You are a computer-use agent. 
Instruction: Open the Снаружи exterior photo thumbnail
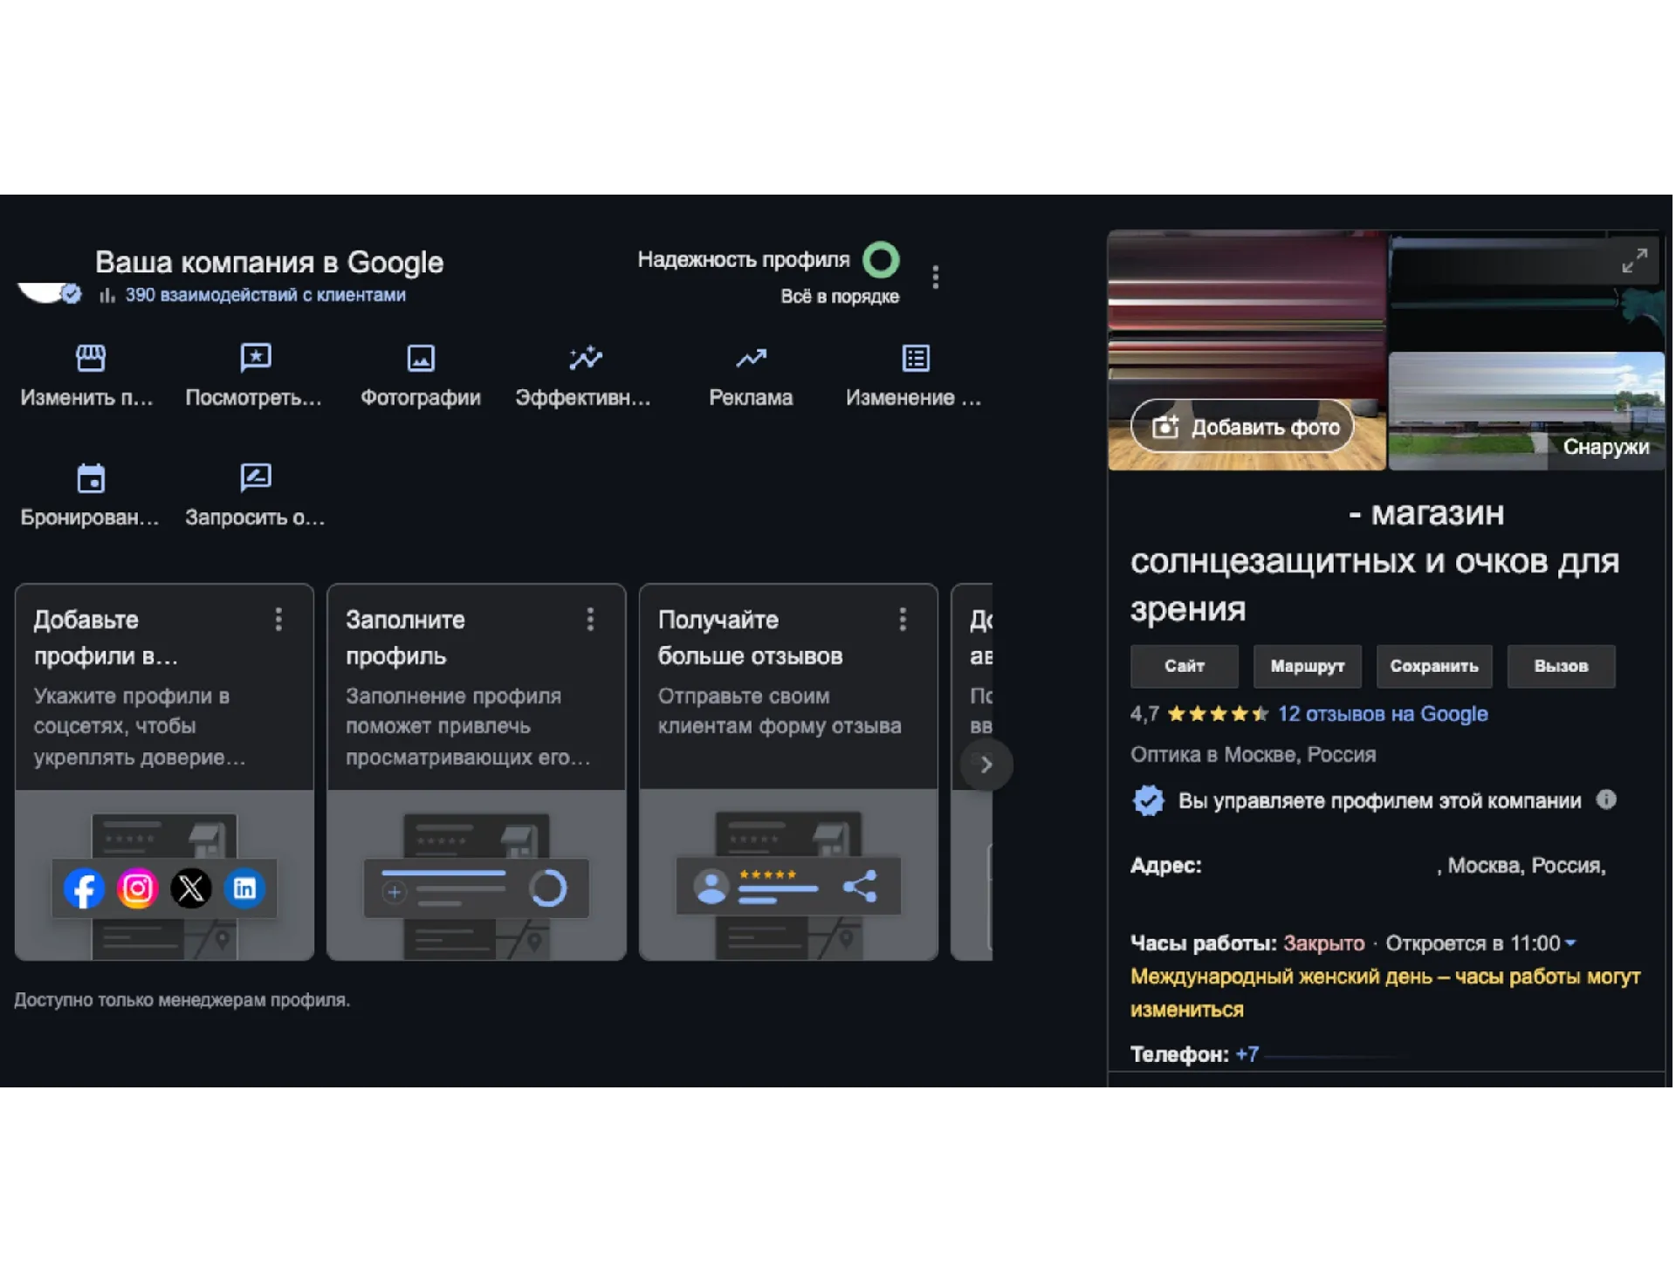click(x=1526, y=410)
